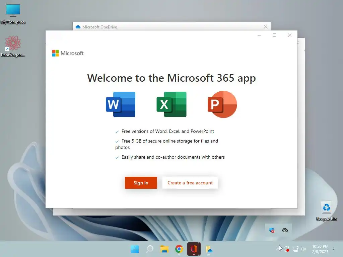Open notification count badge 2
The height and width of the screenshot is (257, 343).
coord(334,249)
